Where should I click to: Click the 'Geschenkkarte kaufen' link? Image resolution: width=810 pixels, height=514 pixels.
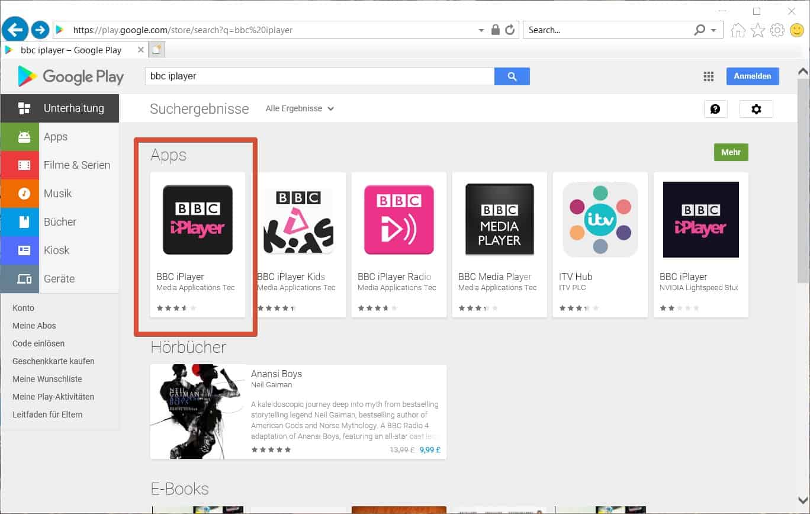pos(53,361)
